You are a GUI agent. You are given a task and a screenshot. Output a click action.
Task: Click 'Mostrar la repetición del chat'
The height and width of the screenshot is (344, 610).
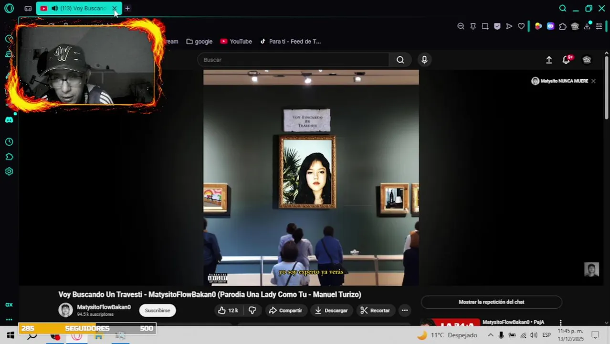[x=491, y=302]
